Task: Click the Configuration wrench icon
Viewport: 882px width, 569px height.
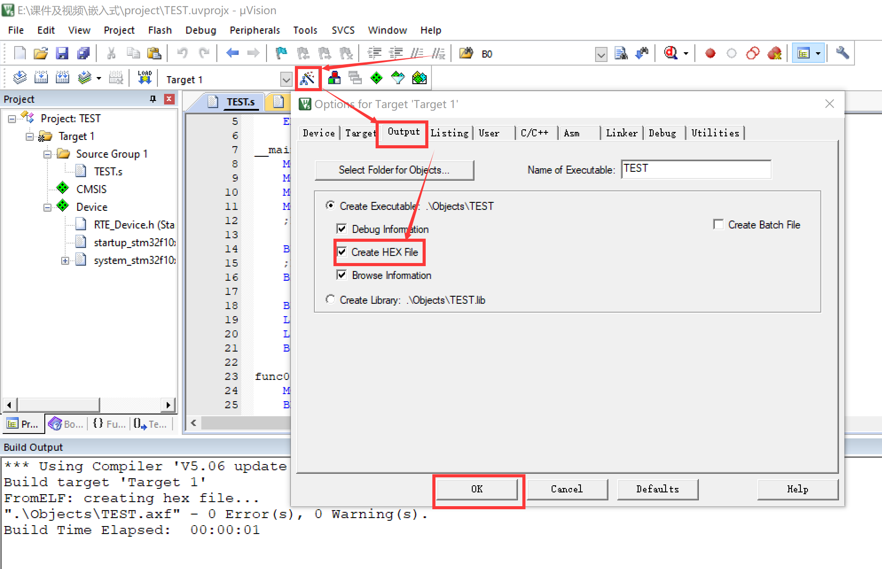Action: (842, 53)
